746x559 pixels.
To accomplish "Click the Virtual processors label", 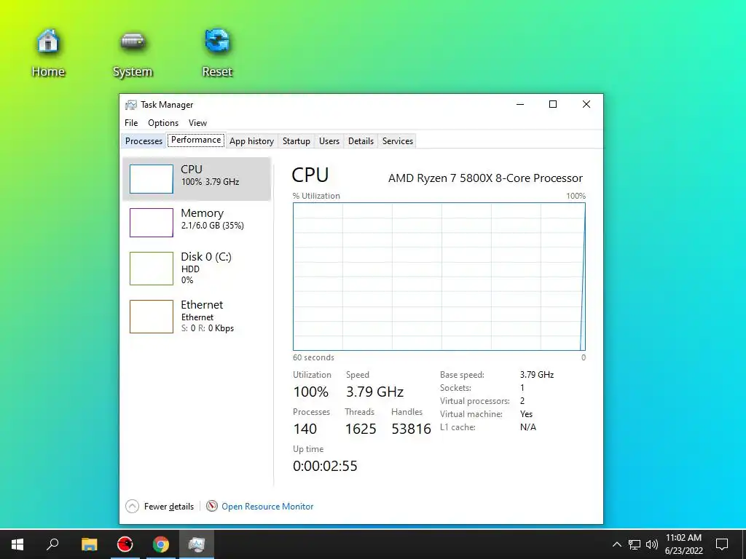I will (475, 401).
